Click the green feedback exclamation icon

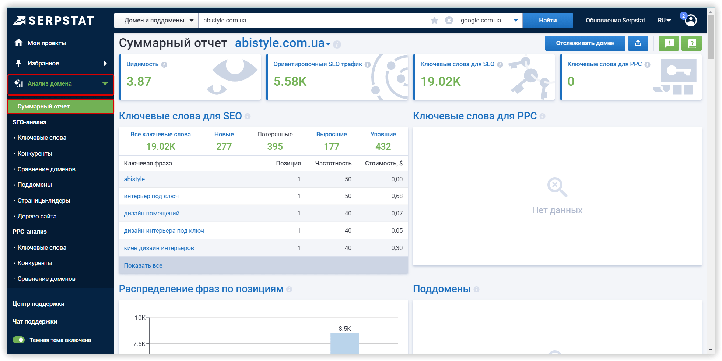coord(669,43)
